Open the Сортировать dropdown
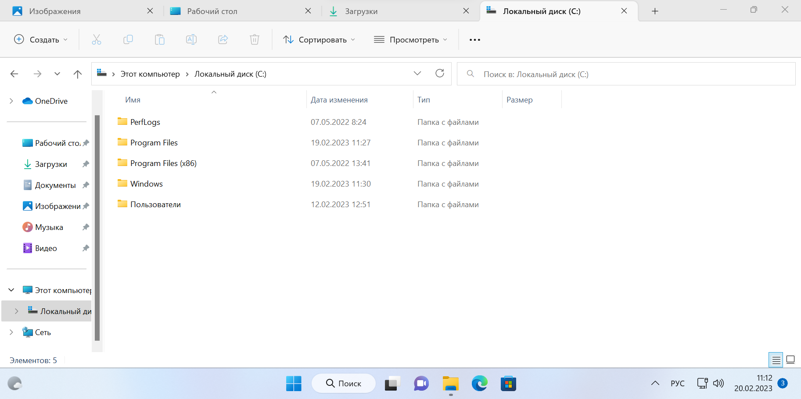 (x=319, y=40)
